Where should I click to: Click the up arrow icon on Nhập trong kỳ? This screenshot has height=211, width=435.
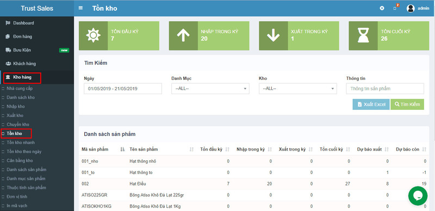click(x=183, y=36)
